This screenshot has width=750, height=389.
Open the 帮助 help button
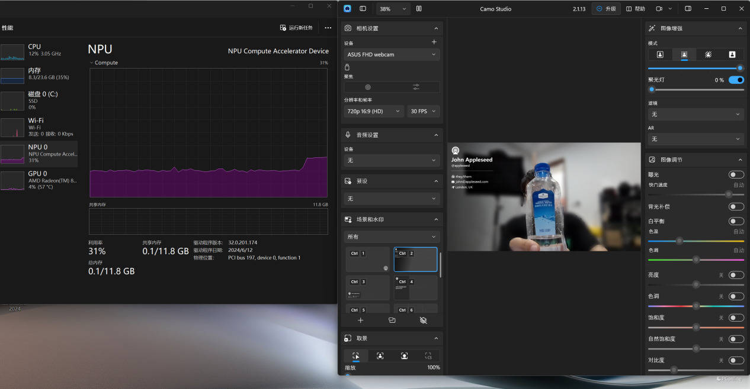636,9
